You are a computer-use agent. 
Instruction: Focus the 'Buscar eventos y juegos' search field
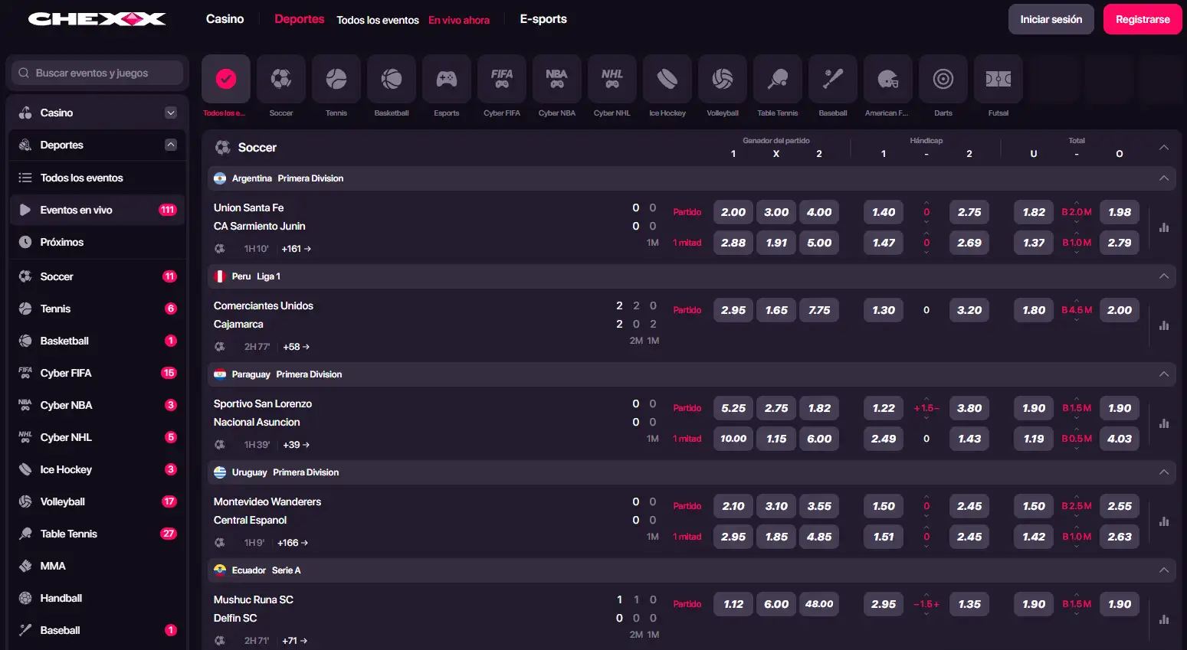tap(97, 73)
